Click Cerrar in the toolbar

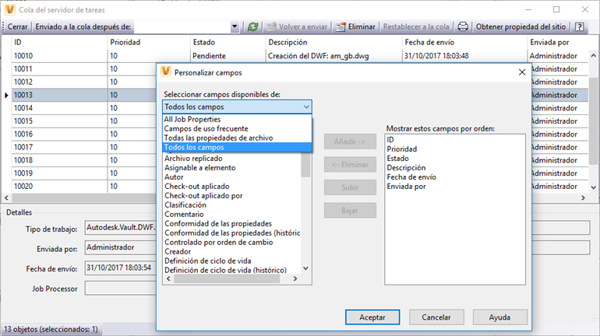click(x=18, y=26)
